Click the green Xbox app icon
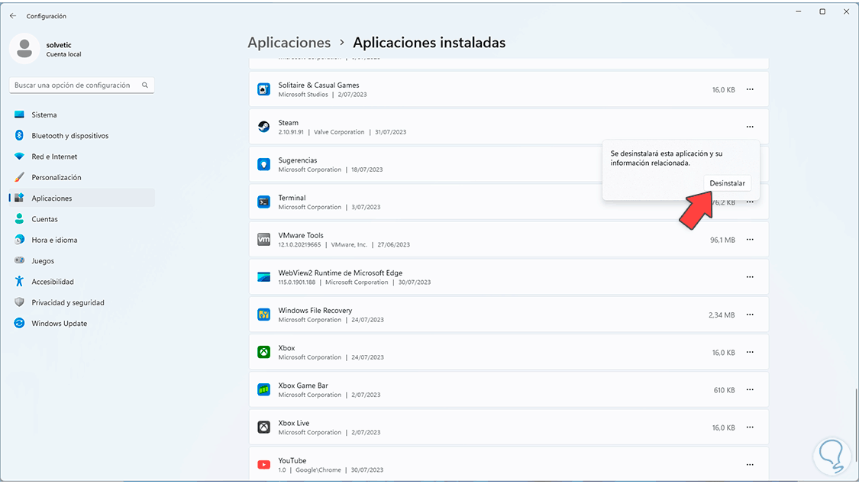Image resolution: width=859 pixels, height=484 pixels. [x=264, y=352]
